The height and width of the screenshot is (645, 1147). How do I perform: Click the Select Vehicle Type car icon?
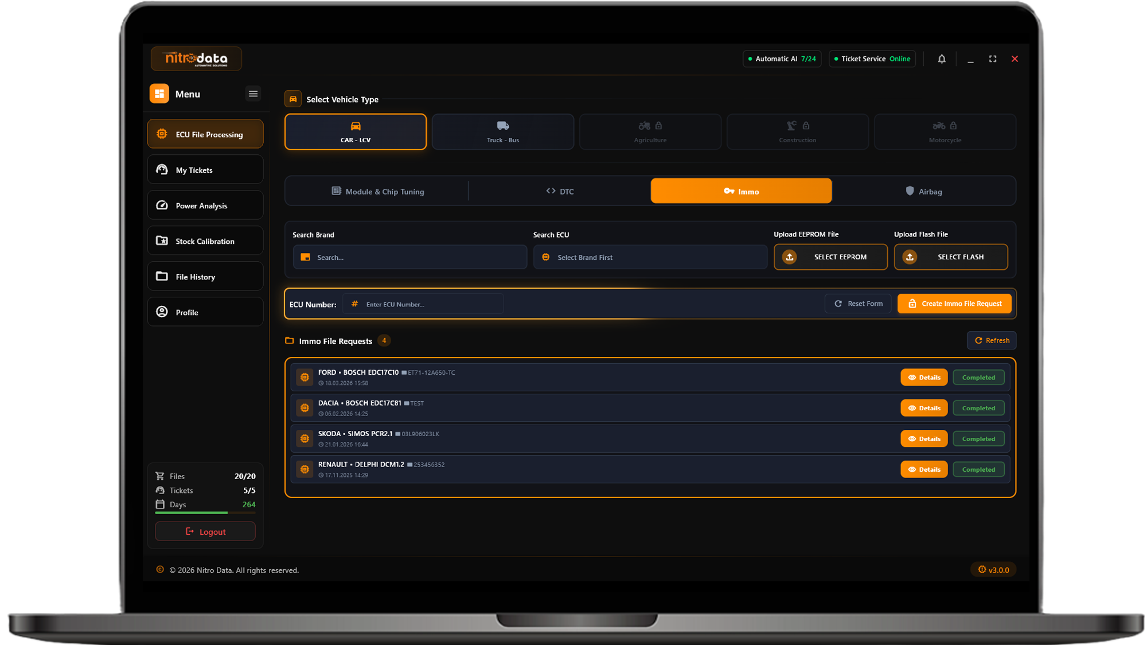pos(293,99)
